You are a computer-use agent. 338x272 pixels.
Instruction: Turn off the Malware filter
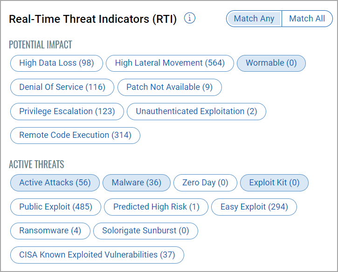point(136,183)
